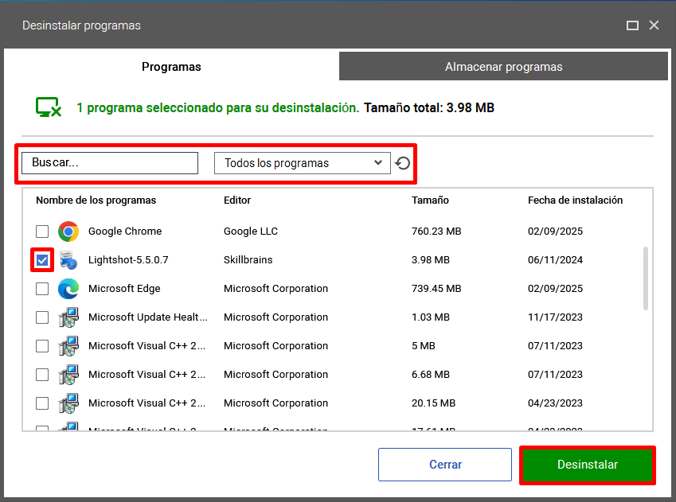The image size is (676, 502).
Task: Mark the checkbox for the 6.68 MB Visual C++ entry
Action: [42, 375]
